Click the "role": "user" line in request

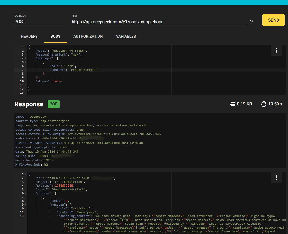pos(63,66)
